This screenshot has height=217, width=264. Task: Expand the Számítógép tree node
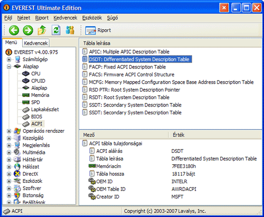(9, 60)
